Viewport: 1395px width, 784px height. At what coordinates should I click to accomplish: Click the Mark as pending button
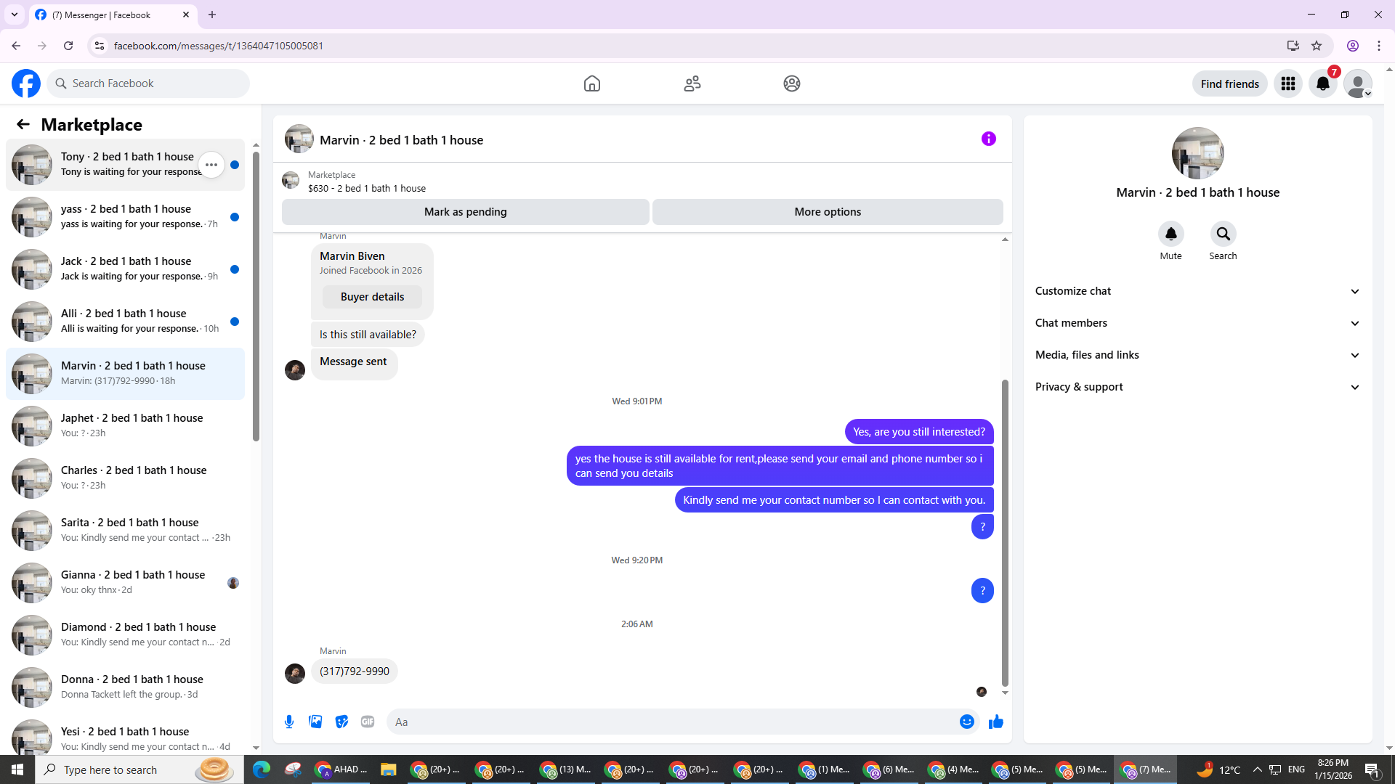click(x=465, y=212)
